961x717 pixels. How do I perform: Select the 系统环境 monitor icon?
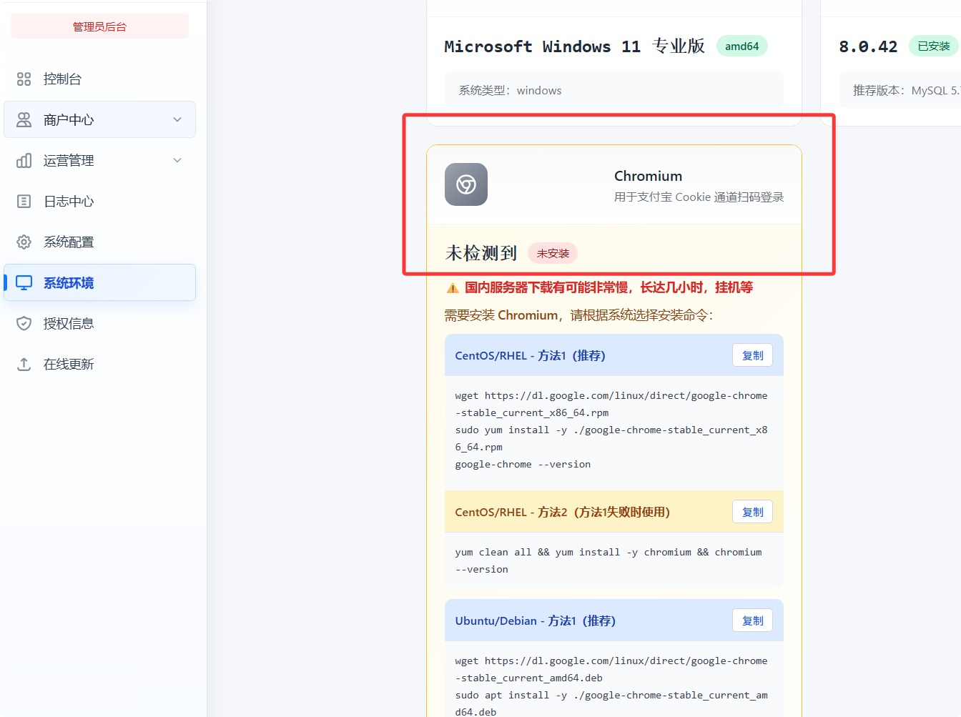tap(24, 282)
